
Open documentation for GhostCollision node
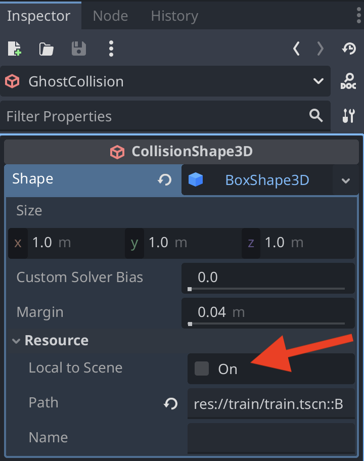pos(348,81)
